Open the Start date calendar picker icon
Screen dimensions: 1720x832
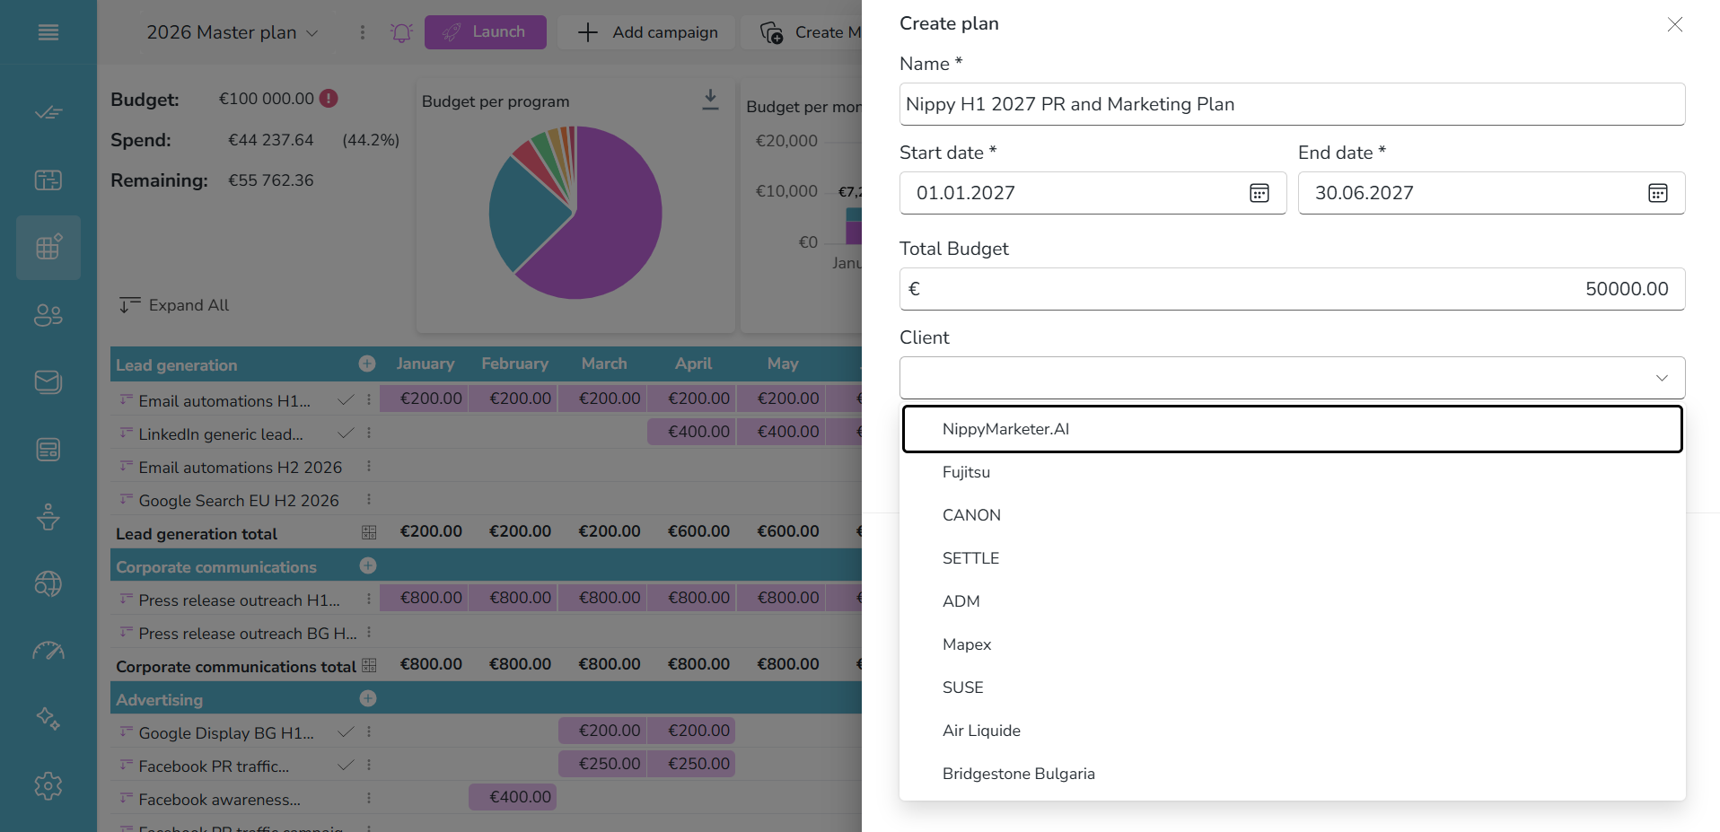point(1259,193)
